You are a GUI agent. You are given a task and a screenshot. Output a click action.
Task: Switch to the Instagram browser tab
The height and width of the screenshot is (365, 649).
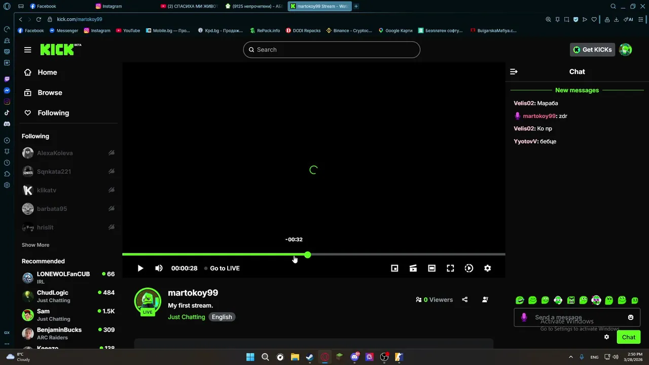tap(125, 6)
